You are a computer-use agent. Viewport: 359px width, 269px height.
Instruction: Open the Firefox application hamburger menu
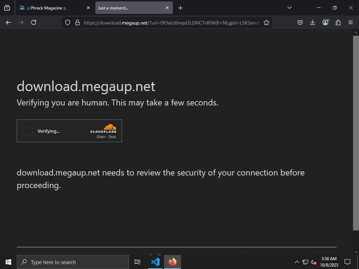(x=351, y=22)
